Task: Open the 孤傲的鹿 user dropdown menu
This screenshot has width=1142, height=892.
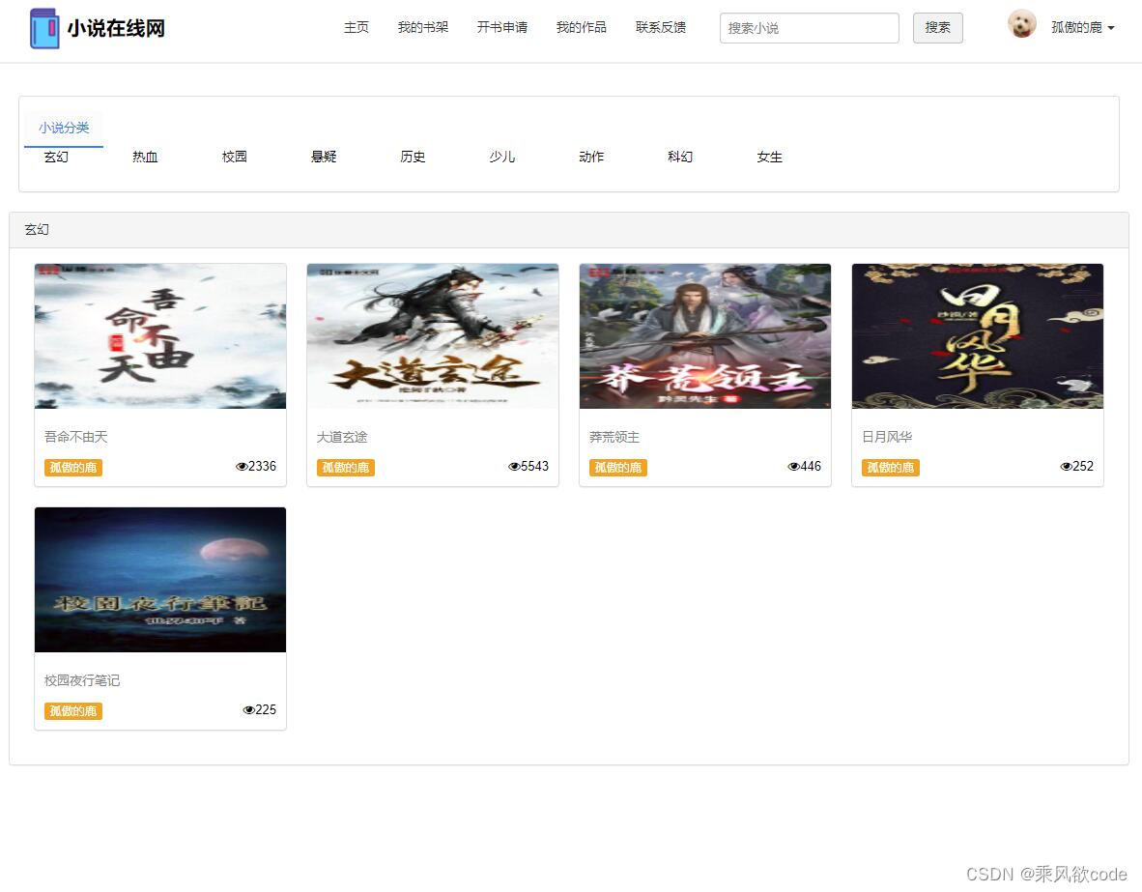Action: tap(1083, 28)
